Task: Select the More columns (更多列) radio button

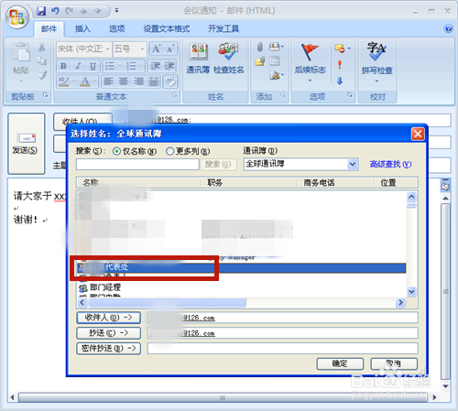Action: tap(169, 151)
